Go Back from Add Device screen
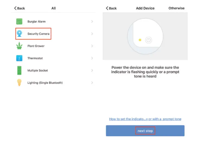Screen dimensions: 201x143 (111, 8)
